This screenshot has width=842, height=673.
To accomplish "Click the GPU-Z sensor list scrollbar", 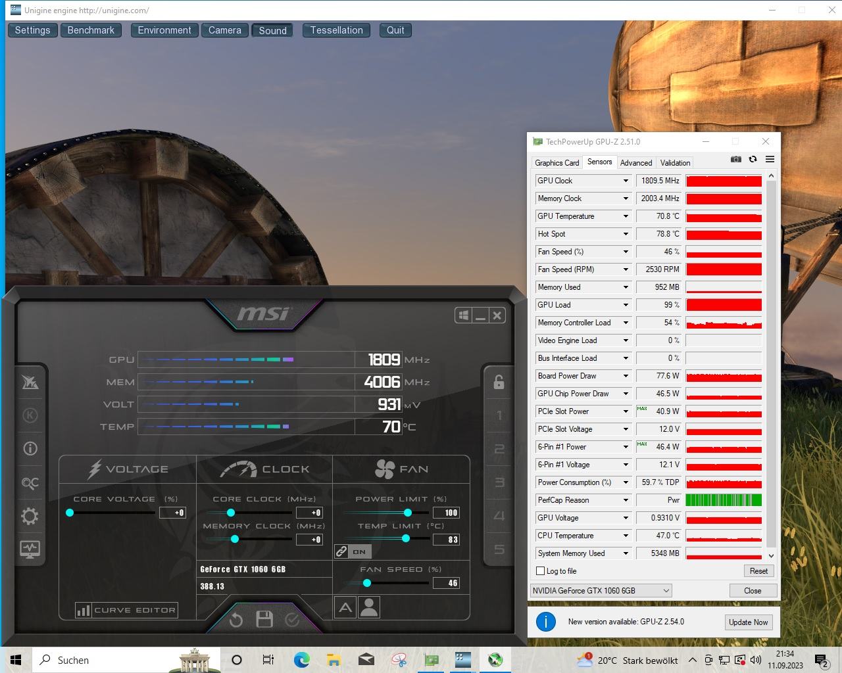I will click(771, 365).
